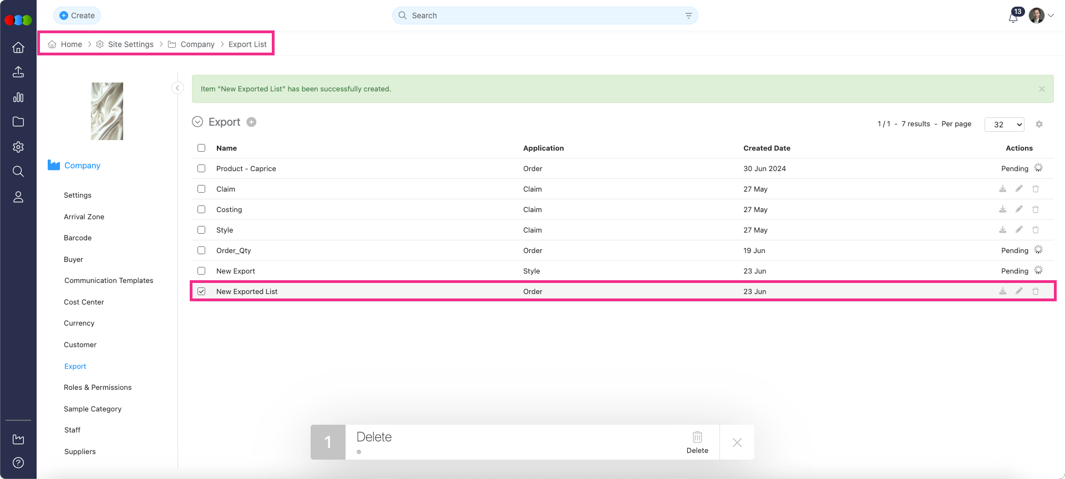
Task: Uncheck the New Exported List checkbox
Action: [201, 291]
